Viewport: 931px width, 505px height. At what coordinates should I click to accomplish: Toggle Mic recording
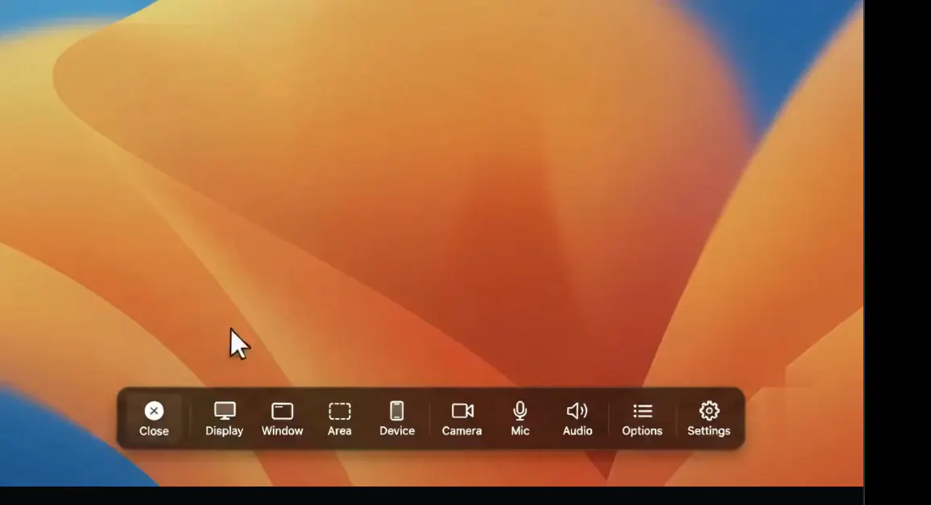tap(519, 418)
